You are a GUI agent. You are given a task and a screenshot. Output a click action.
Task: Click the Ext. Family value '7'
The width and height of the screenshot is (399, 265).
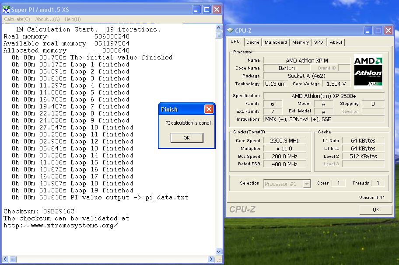pyautogui.click(x=273, y=112)
